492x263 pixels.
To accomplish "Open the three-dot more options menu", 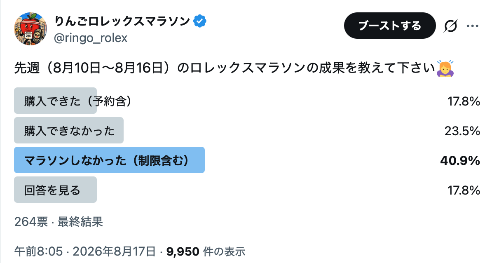I will coord(472,26).
